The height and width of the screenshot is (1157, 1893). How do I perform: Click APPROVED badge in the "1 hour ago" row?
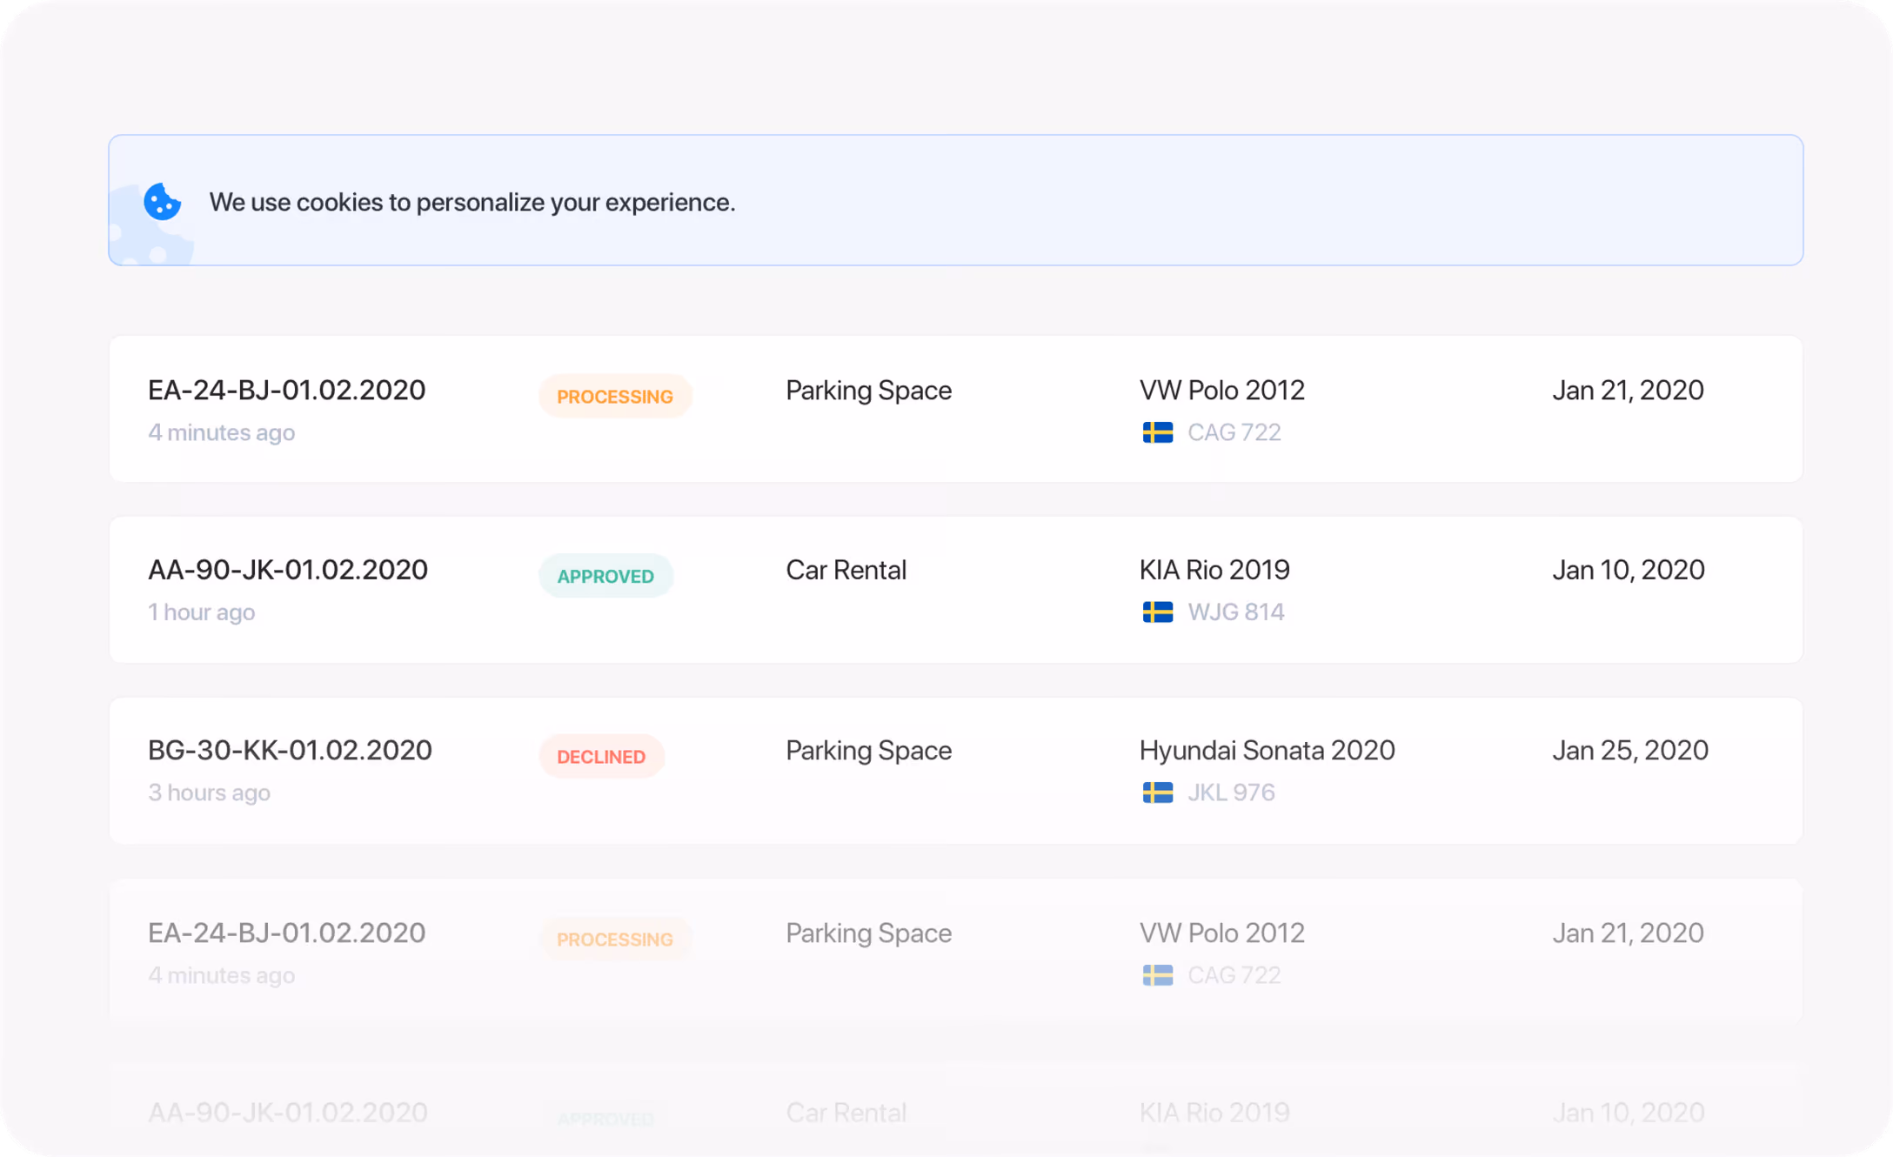605,576
